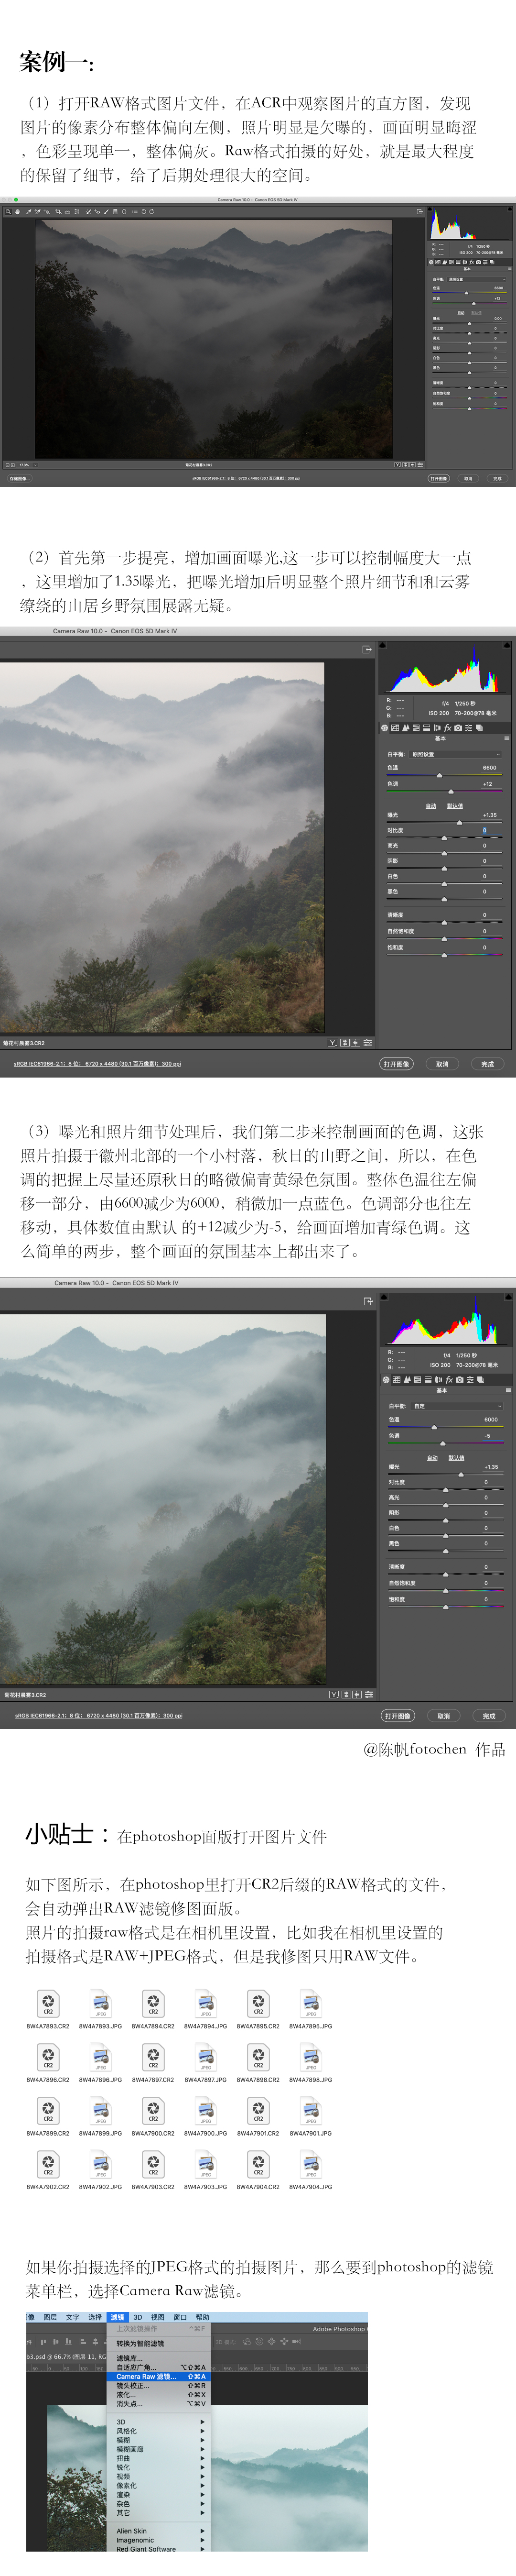Toggle full screen mode in the 色温 6000 window

pyautogui.click(x=367, y=1301)
